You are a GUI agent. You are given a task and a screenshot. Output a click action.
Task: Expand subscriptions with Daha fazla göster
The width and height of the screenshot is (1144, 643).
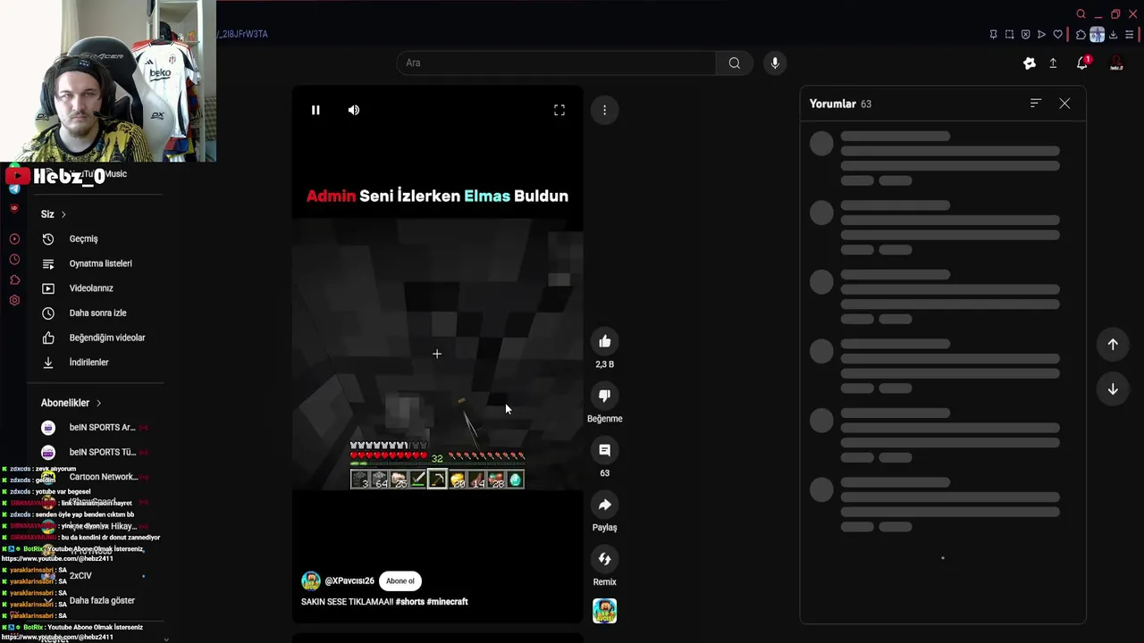tap(100, 601)
